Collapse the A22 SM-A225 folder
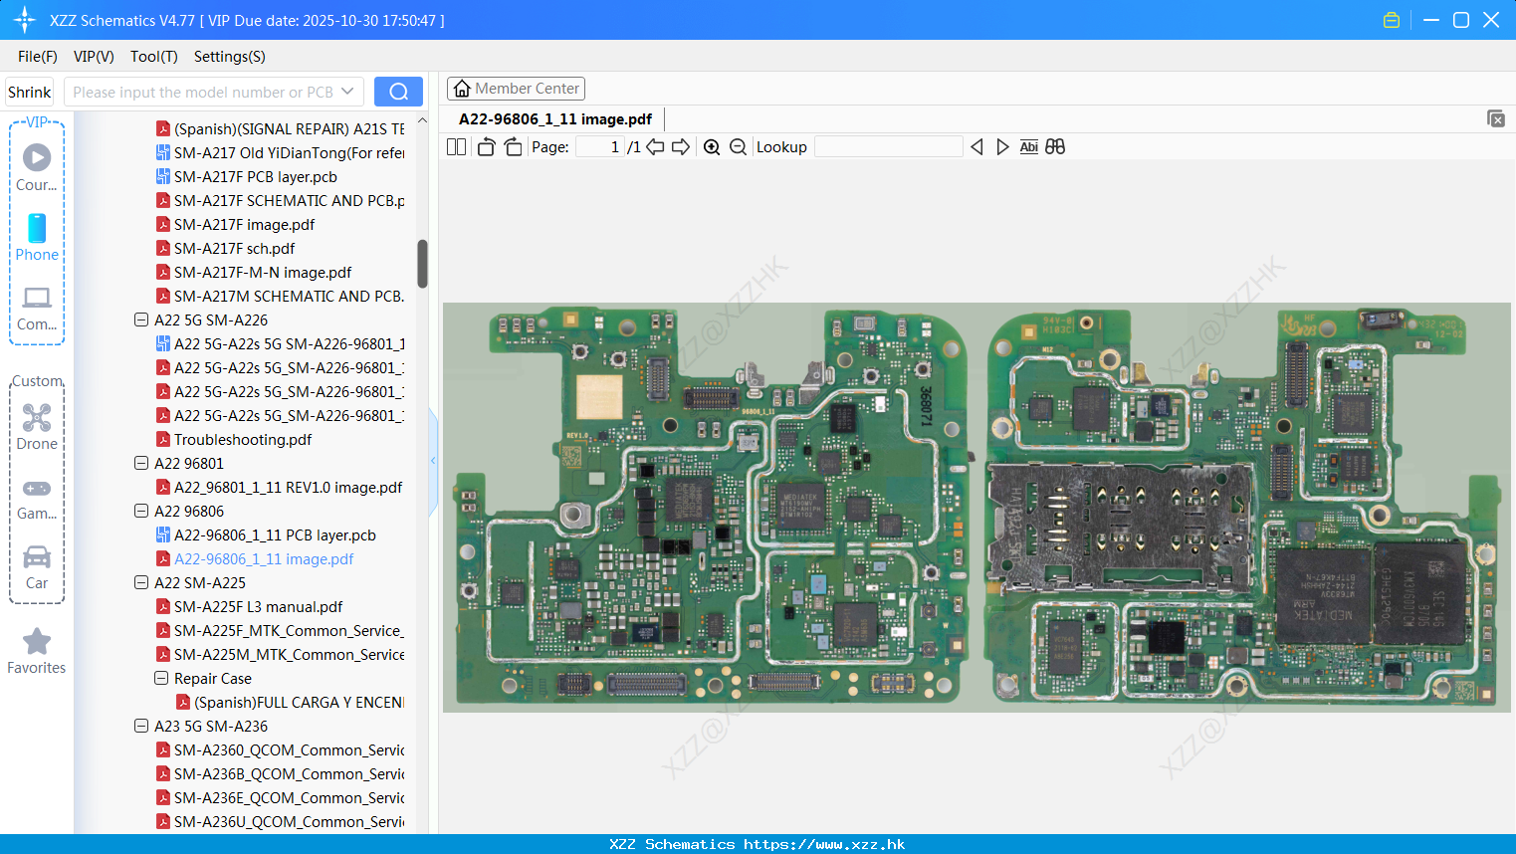Screen dimensions: 1516x854 tap(141, 582)
